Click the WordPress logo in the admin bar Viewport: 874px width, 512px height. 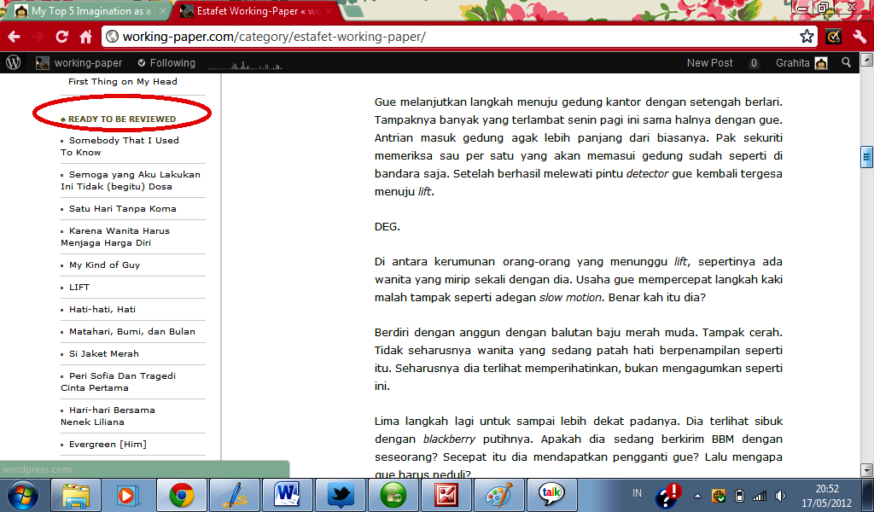pyautogui.click(x=13, y=62)
